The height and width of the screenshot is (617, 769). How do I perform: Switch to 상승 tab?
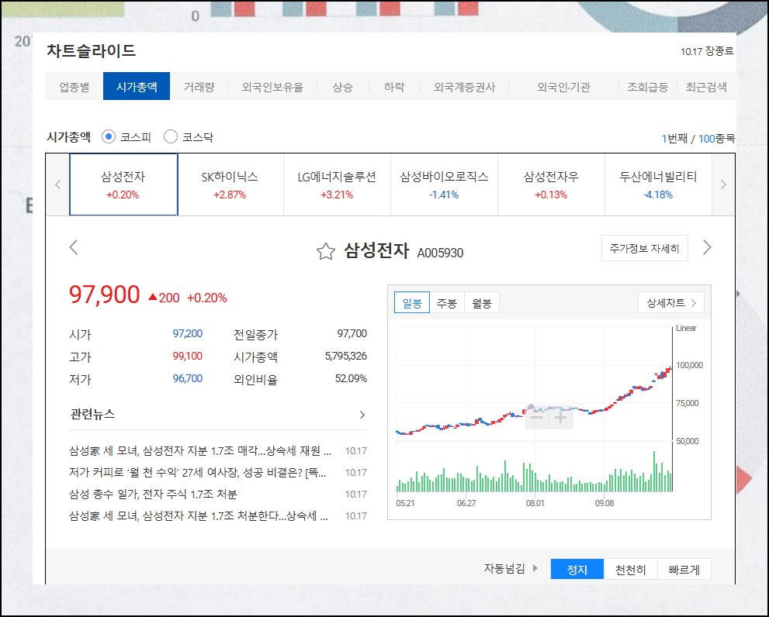point(342,87)
